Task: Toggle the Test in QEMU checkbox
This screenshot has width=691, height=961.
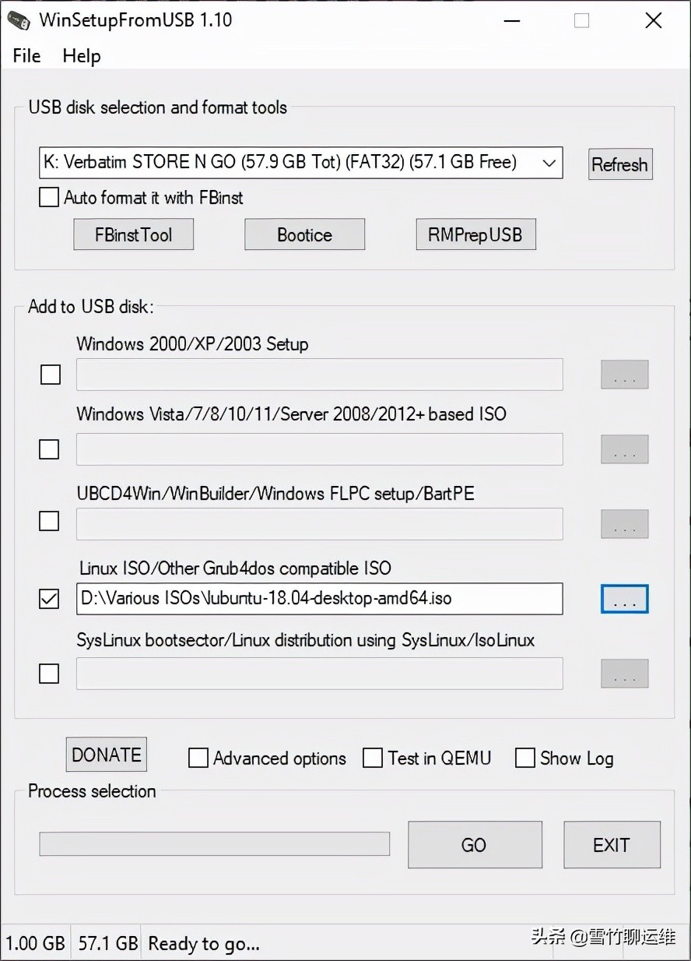Action: (x=374, y=758)
